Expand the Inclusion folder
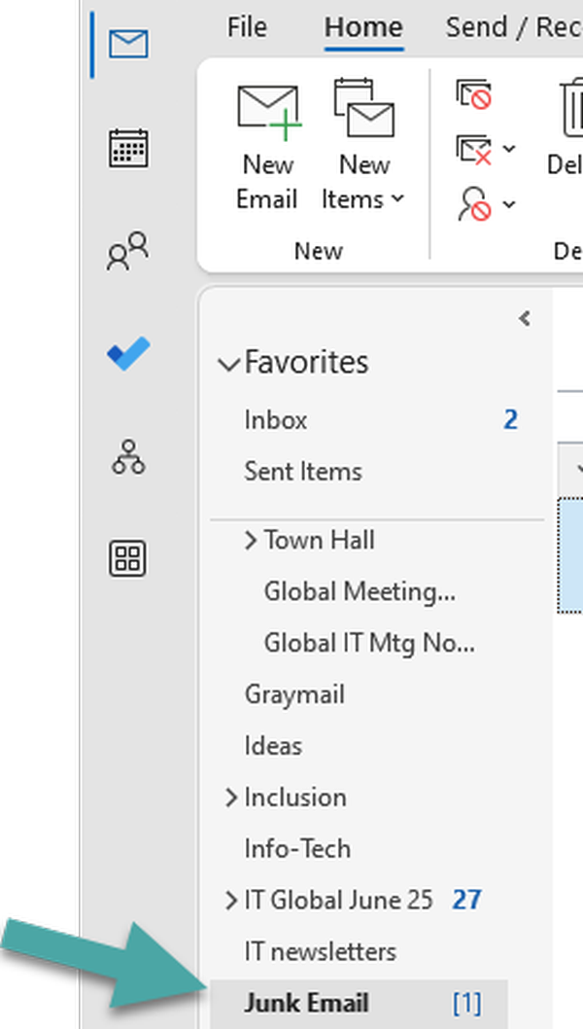 click(231, 798)
